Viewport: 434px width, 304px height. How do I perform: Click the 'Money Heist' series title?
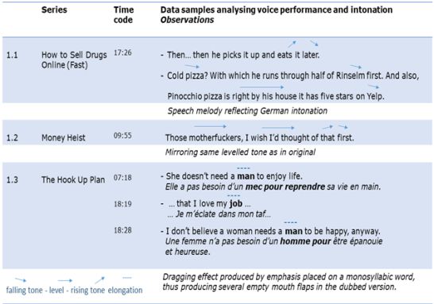64,137
